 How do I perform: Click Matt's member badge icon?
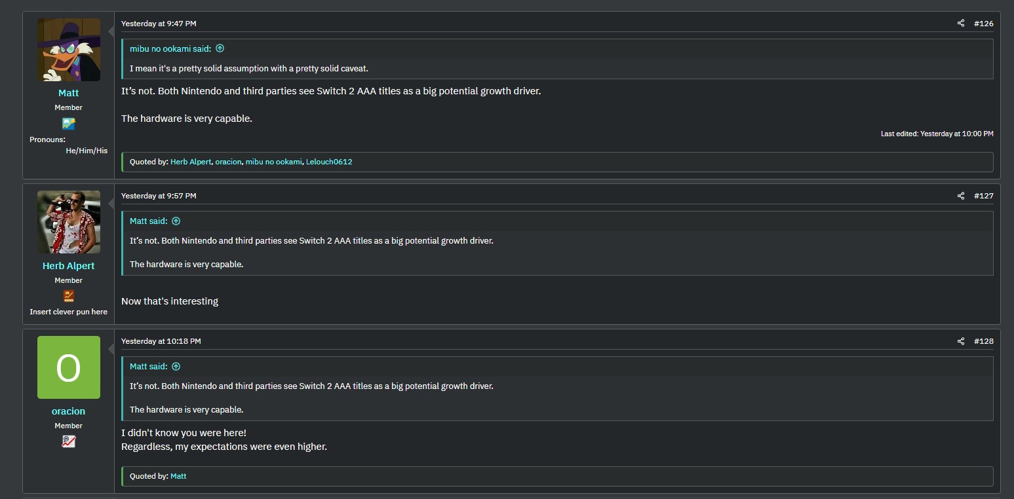click(x=69, y=123)
